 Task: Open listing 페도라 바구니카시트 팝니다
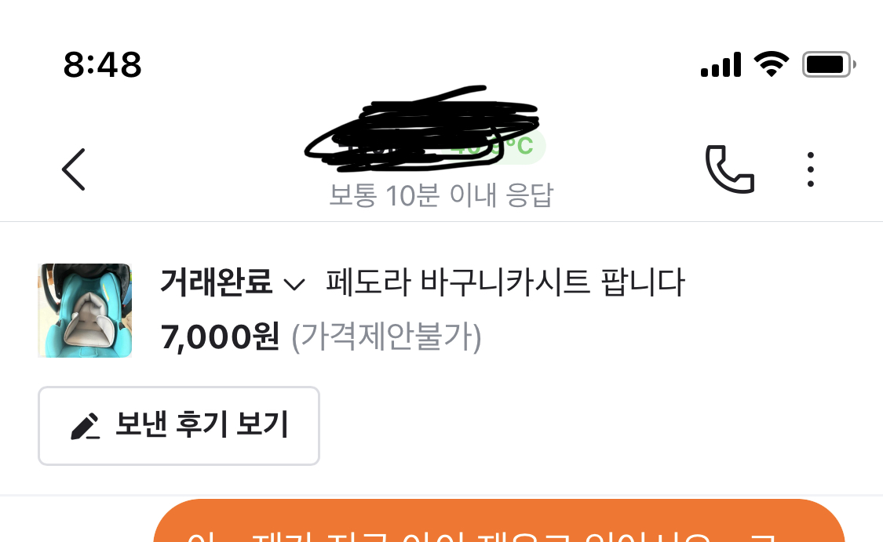(x=505, y=282)
